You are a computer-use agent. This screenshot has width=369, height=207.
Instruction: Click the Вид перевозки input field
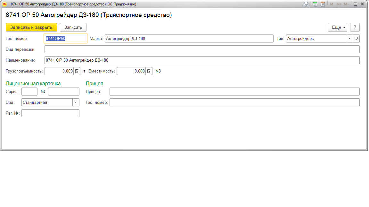[202, 50]
